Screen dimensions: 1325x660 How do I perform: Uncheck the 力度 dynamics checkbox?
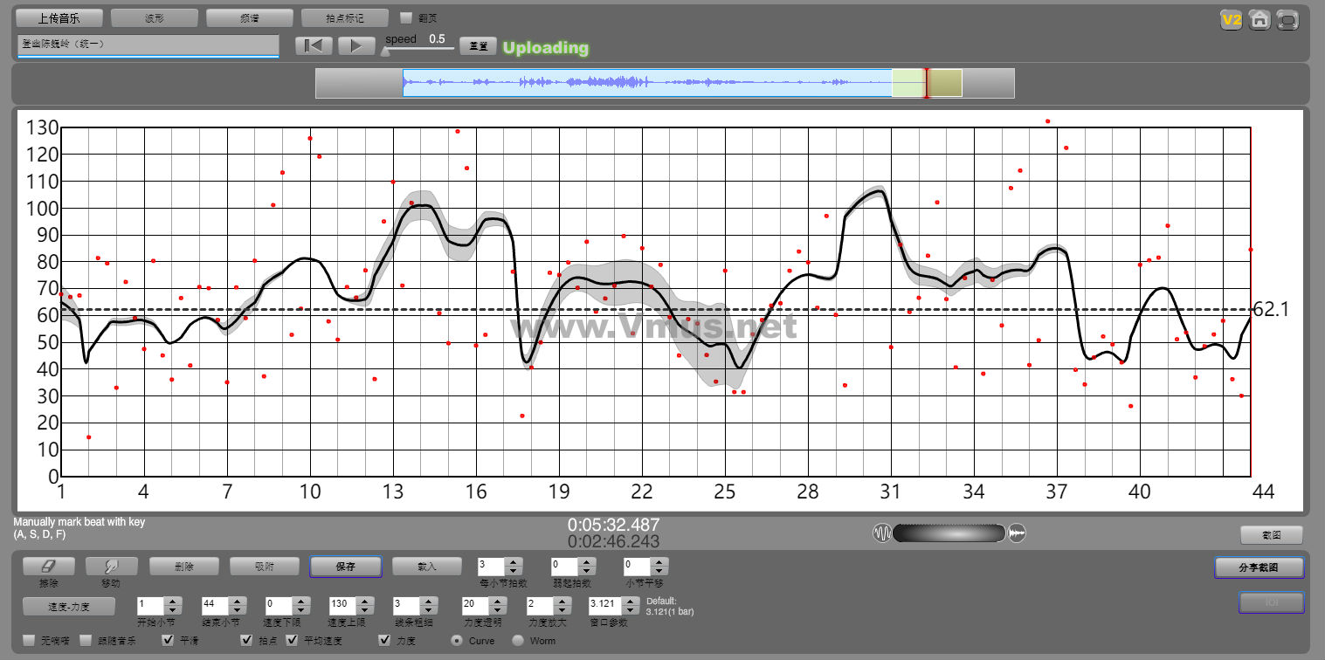384,641
